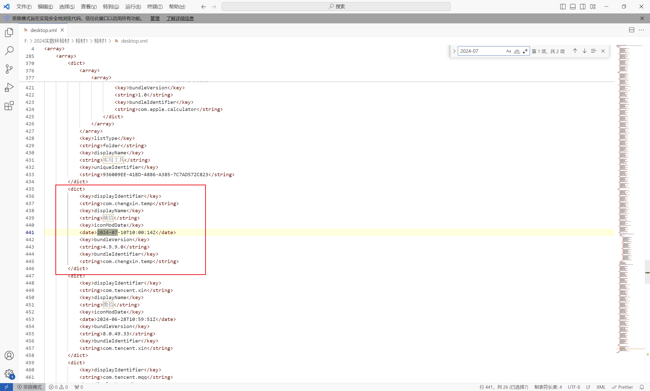This screenshot has width=650, height=391.
Task: Toggle the primary sidebar layout icon
Action: click(562, 7)
